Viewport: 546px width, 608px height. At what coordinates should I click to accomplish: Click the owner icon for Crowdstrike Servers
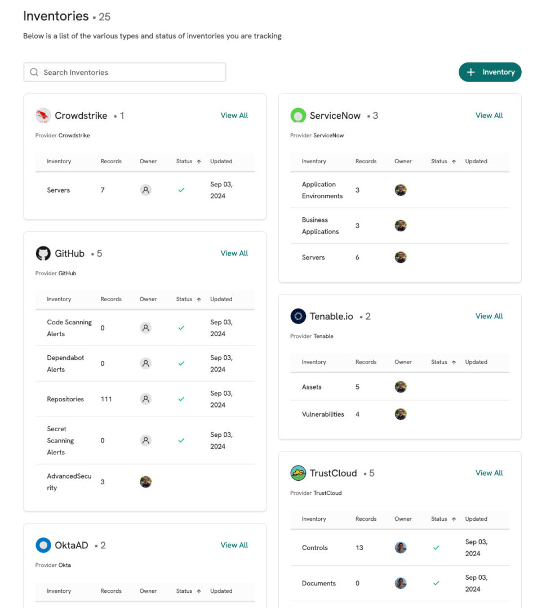[x=145, y=190]
